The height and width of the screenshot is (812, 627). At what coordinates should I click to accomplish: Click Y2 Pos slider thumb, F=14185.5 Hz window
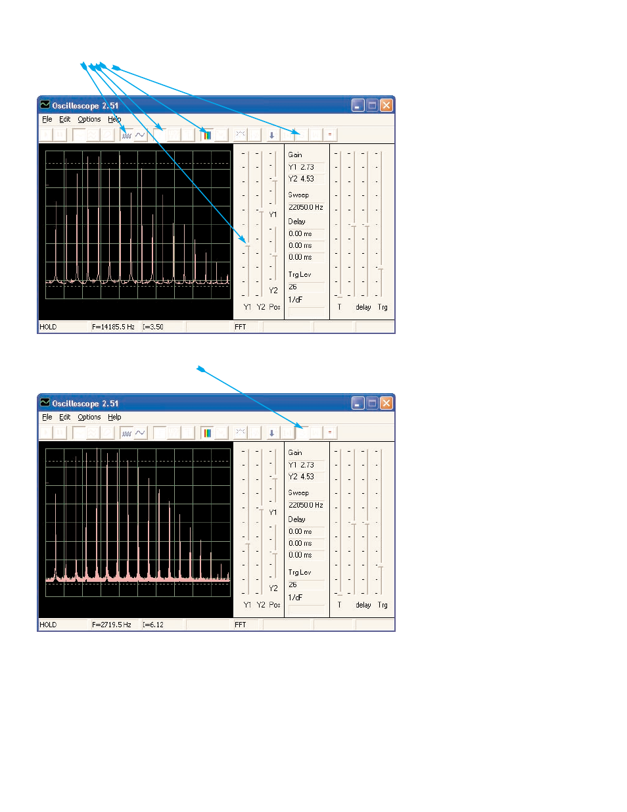coord(275,256)
